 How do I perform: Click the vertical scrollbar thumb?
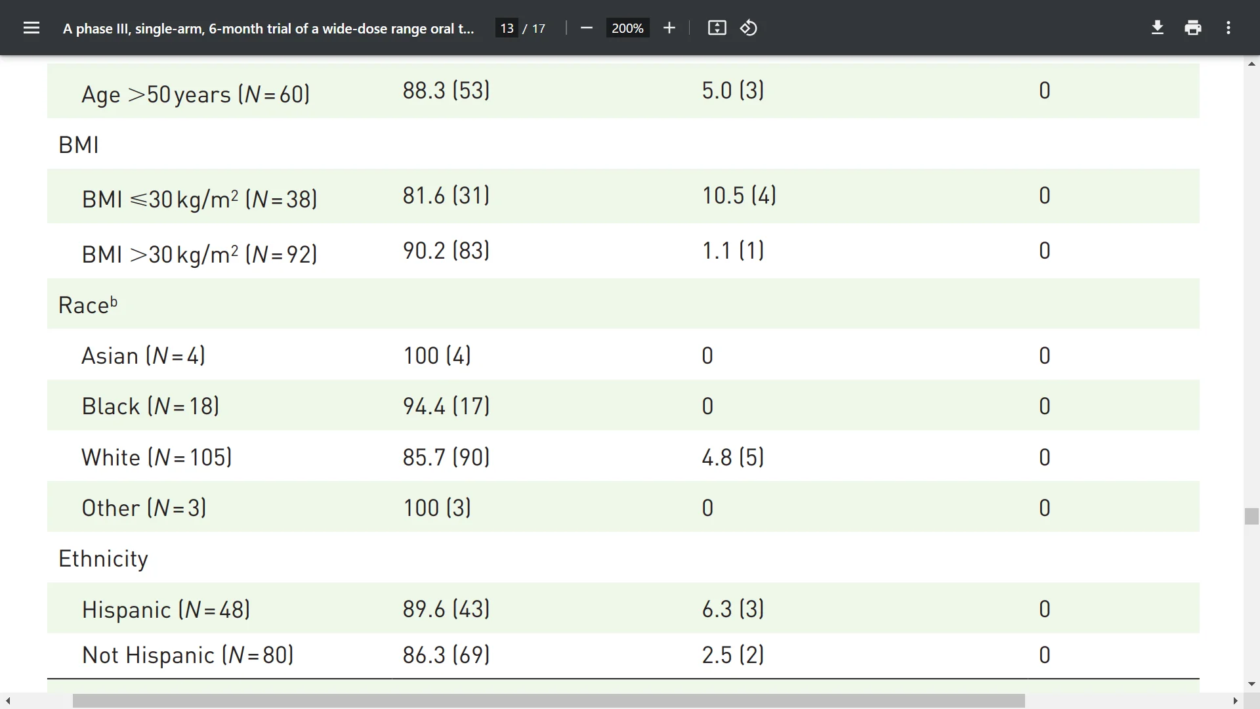(1251, 516)
